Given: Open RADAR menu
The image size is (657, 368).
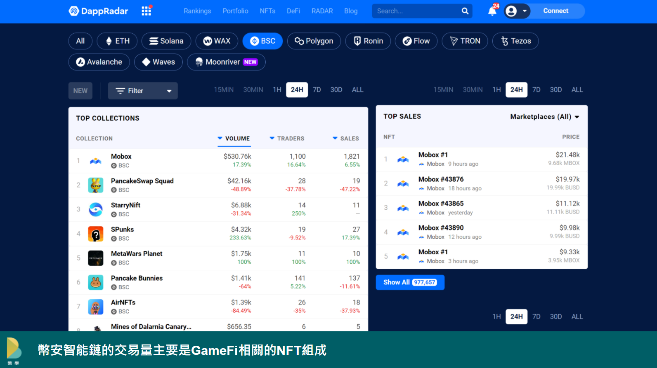Looking at the screenshot, I should [x=322, y=11].
